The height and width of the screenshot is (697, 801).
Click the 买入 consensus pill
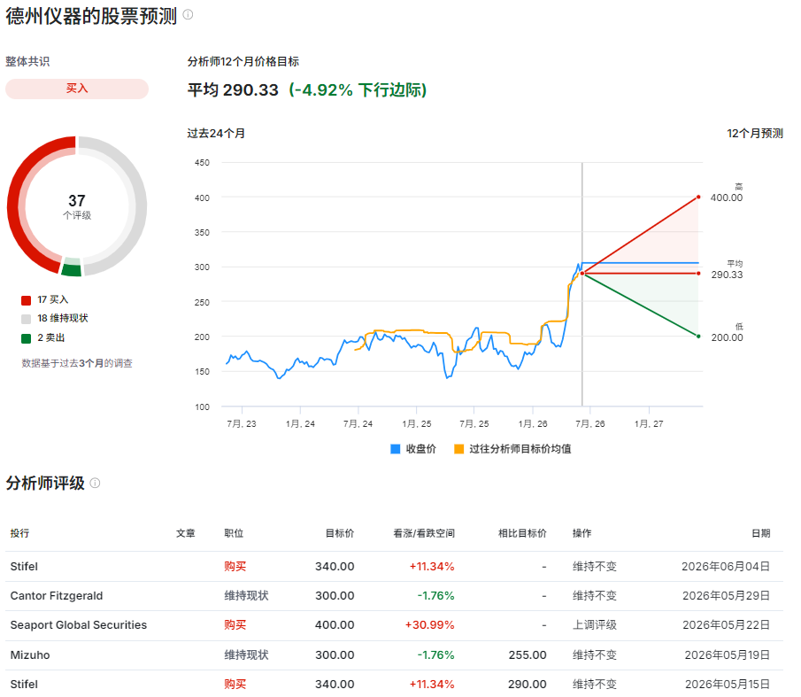point(77,89)
